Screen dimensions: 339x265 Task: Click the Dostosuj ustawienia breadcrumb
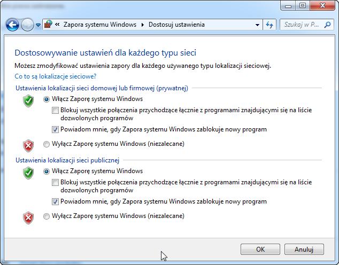click(x=176, y=25)
